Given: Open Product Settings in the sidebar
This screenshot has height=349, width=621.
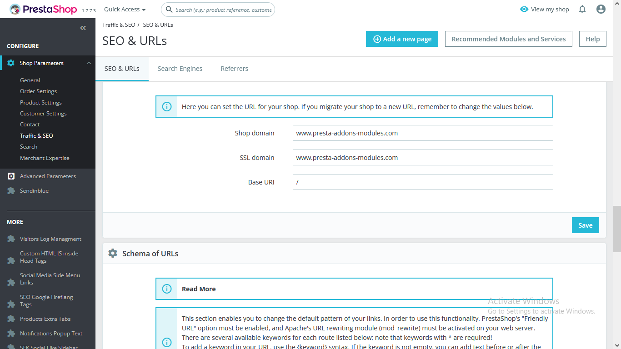Looking at the screenshot, I should [x=41, y=103].
